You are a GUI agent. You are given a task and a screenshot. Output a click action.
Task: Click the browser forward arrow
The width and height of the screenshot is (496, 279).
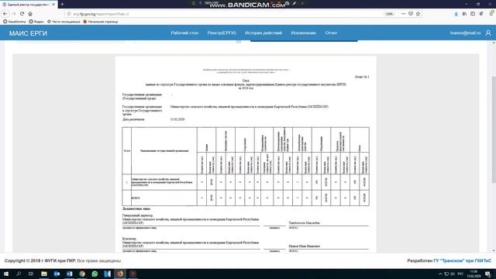click(14, 14)
